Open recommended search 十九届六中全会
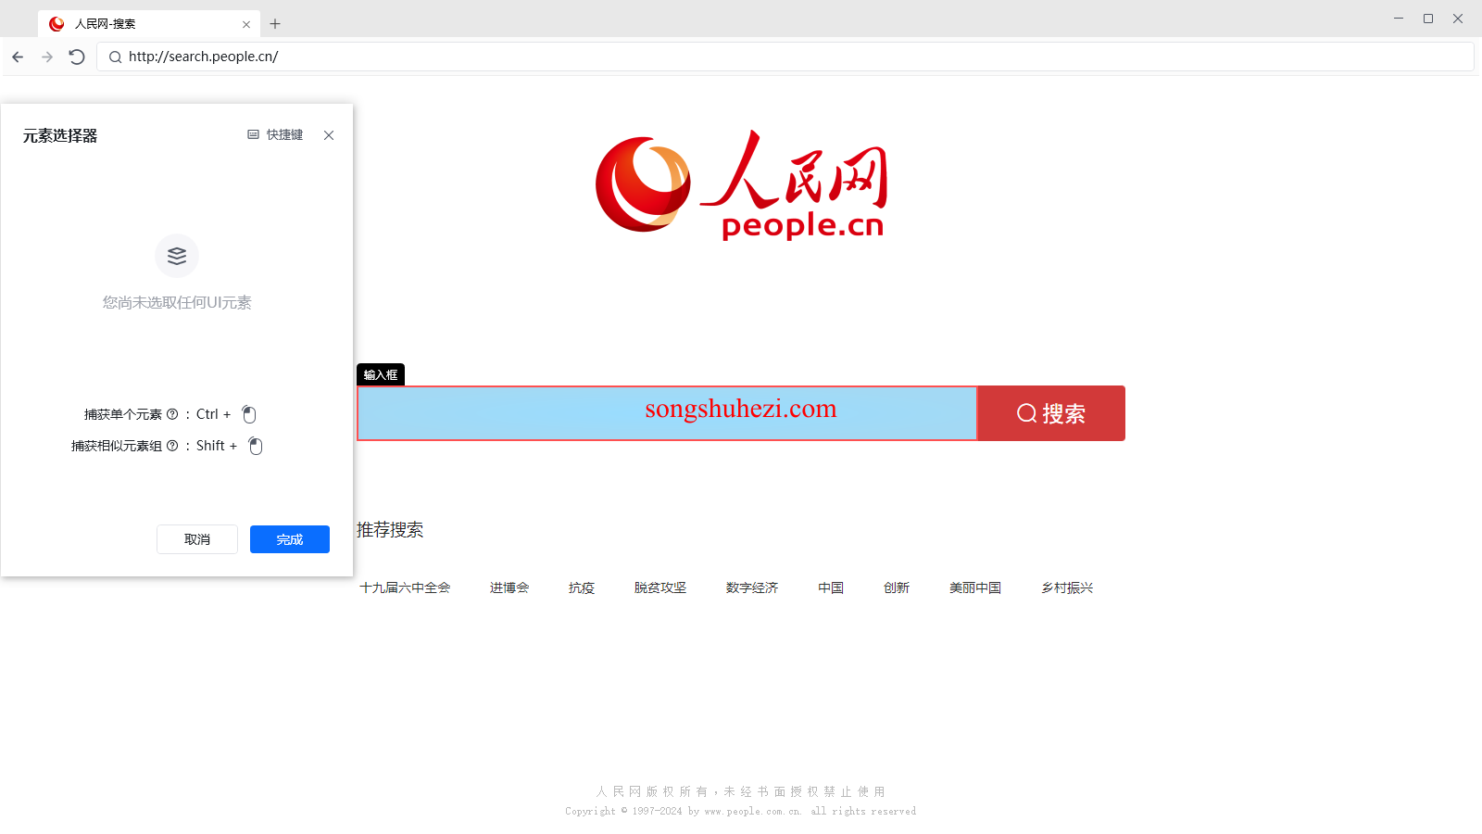The image size is (1482, 834). coord(405,588)
